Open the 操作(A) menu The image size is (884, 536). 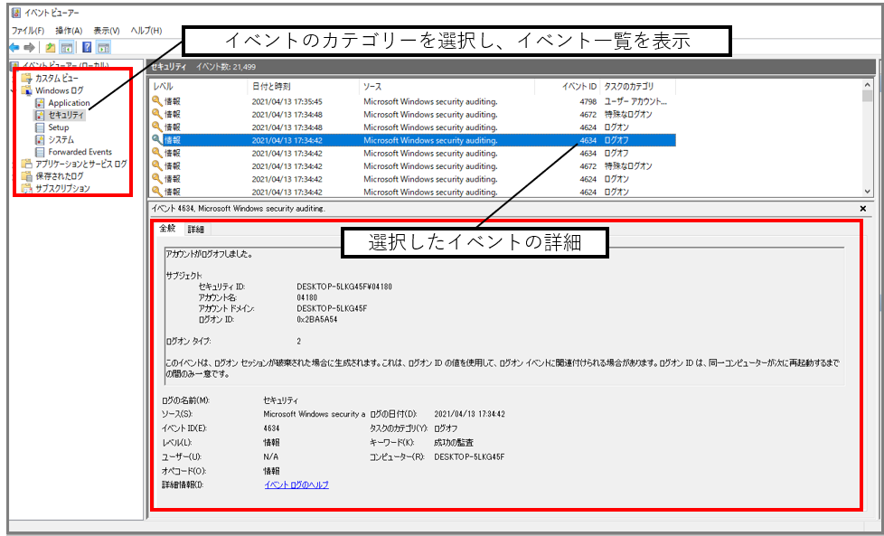pyautogui.click(x=69, y=31)
